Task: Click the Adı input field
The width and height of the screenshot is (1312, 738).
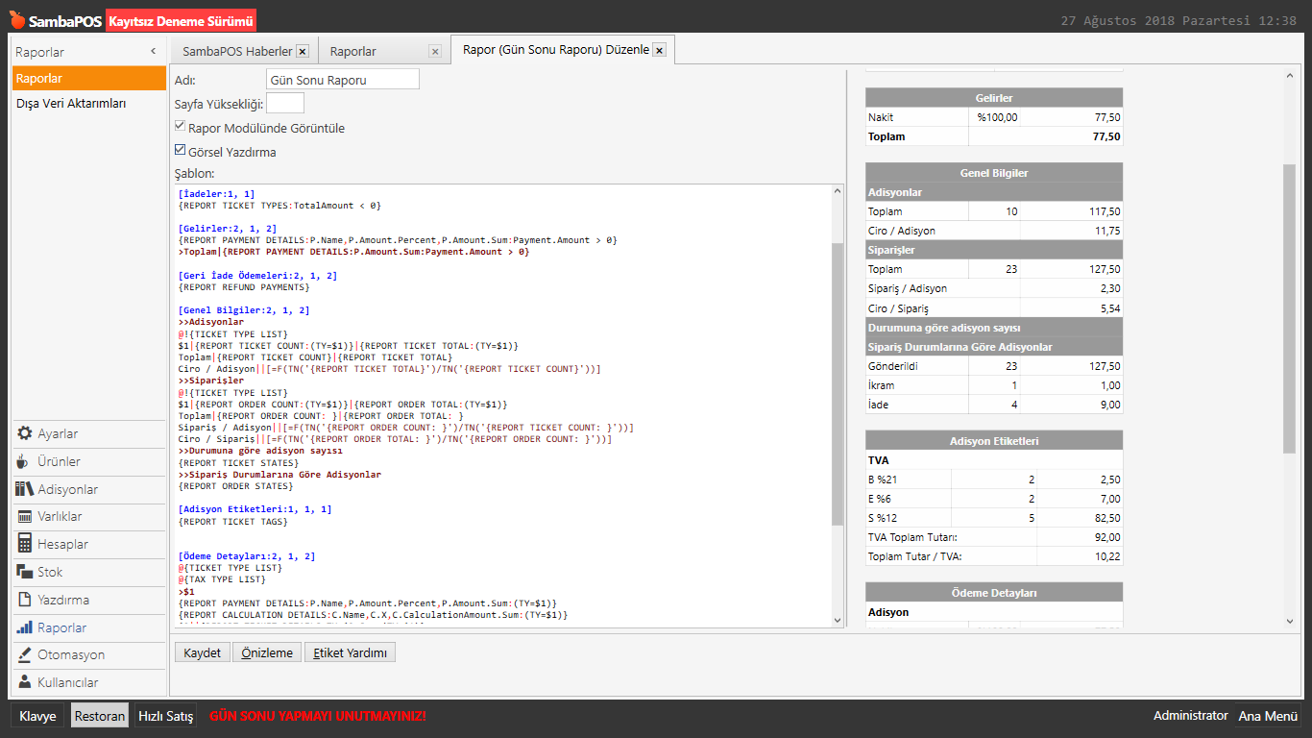Action: point(343,80)
